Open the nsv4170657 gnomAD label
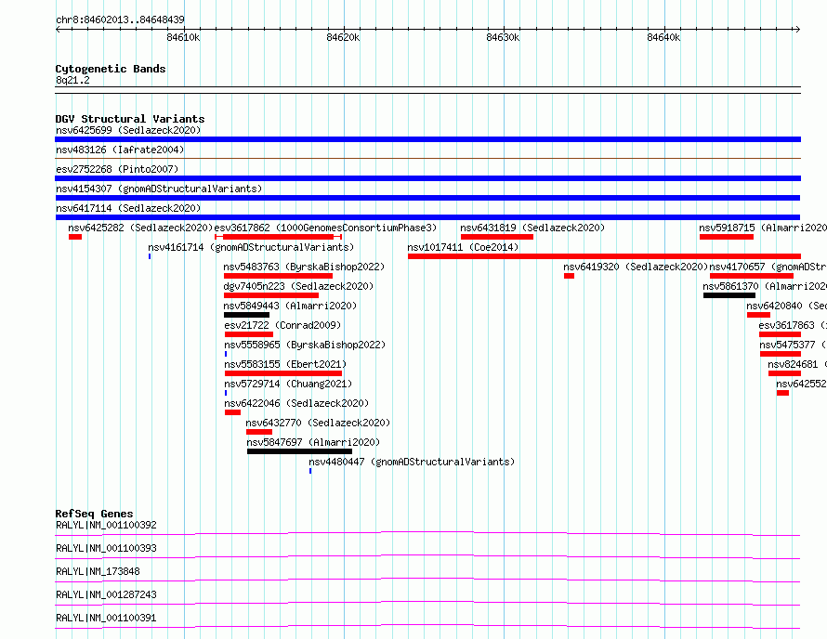 [x=768, y=267]
